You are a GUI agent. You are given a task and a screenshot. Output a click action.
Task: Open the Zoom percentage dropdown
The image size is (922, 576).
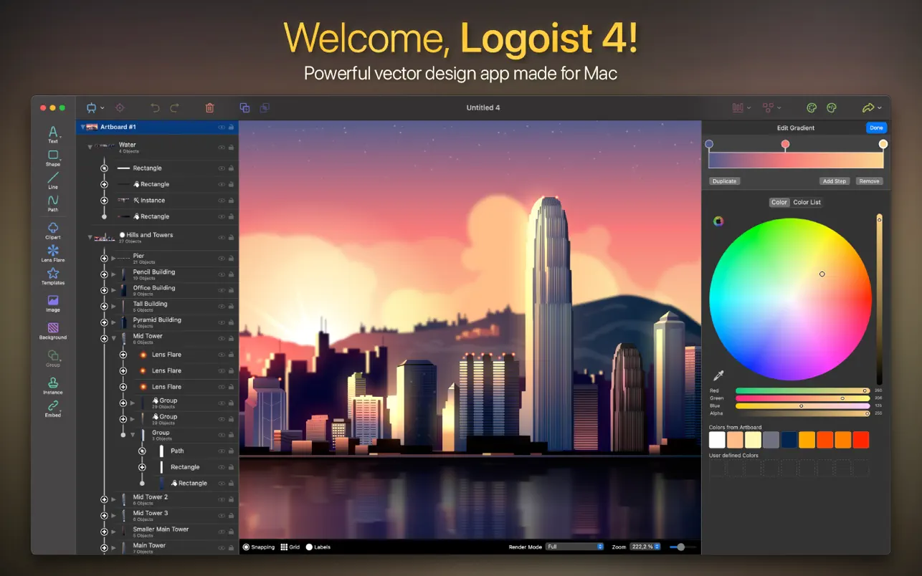click(645, 547)
